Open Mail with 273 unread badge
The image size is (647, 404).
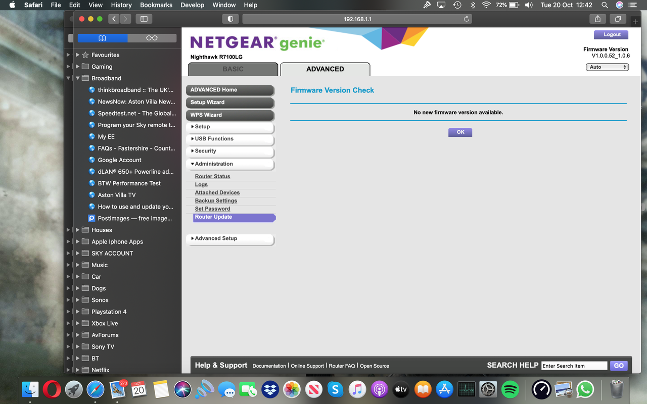(118, 389)
